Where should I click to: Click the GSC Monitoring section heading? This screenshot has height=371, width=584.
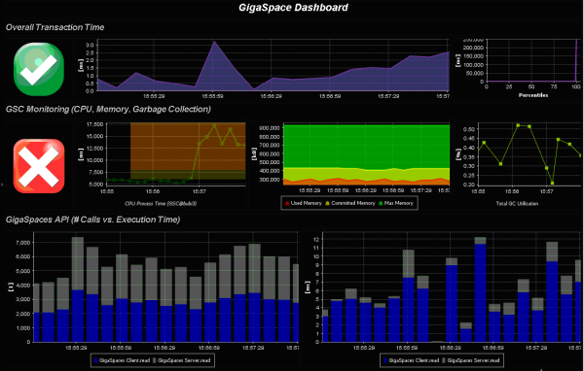pyautogui.click(x=108, y=109)
